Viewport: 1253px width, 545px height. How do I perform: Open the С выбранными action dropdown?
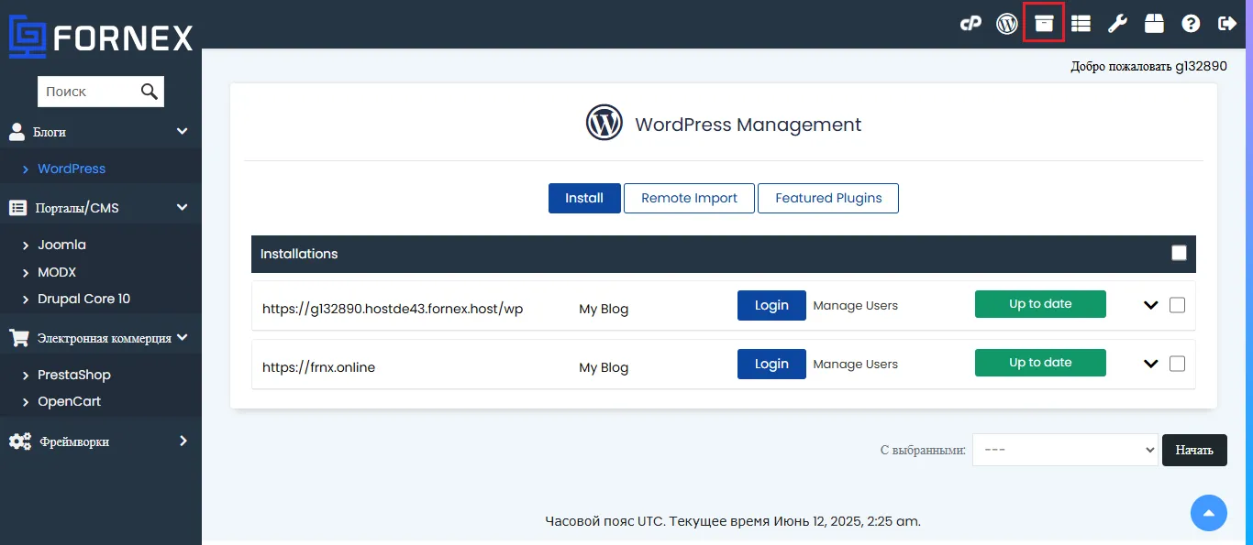tap(1065, 450)
